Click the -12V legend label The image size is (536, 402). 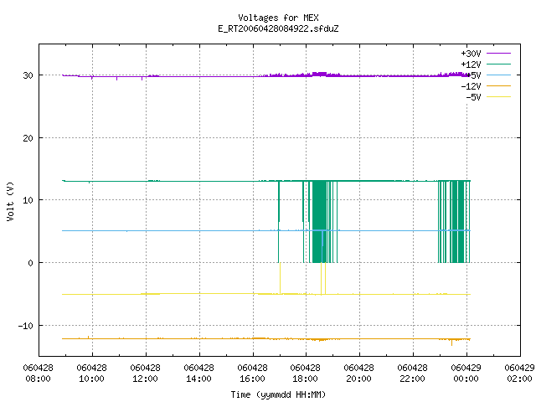click(x=471, y=86)
